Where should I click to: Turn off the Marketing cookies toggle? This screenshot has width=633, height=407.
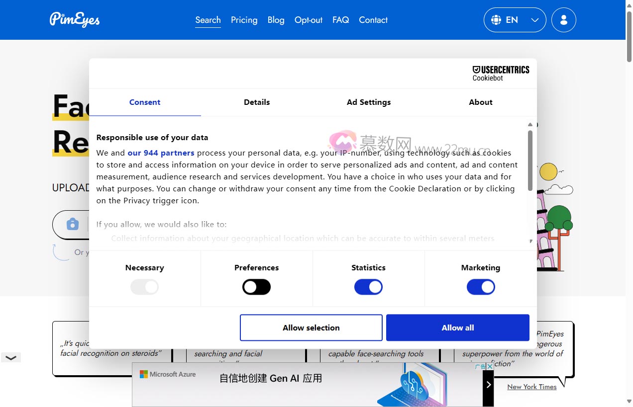pos(480,287)
